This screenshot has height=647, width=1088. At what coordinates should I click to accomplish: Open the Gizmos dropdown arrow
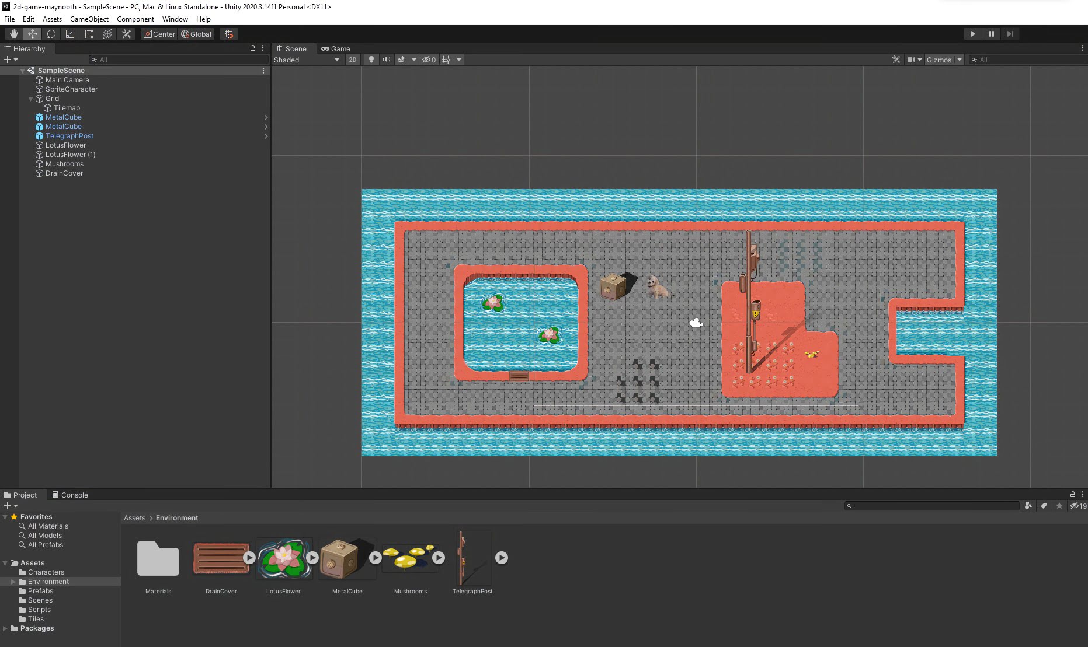click(x=959, y=60)
